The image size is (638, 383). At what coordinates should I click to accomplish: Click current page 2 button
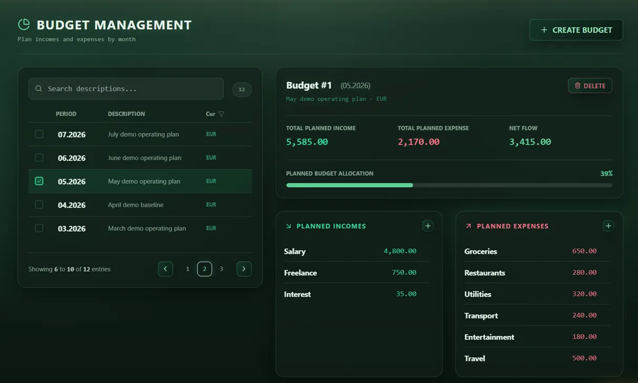[205, 269]
